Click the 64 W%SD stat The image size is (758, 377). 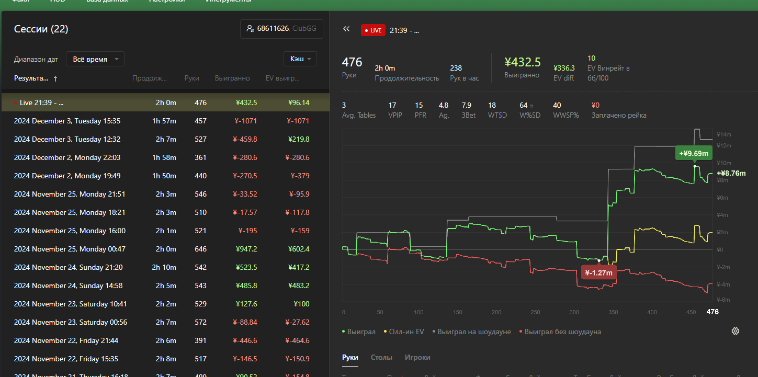point(531,110)
